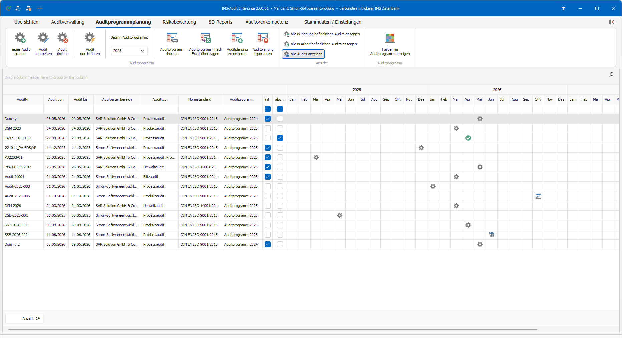Viewport: 622px width, 338px height.
Task: Open the Beginn Auditprogramm year dropdown
Action: pyautogui.click(x=142, y=51)
